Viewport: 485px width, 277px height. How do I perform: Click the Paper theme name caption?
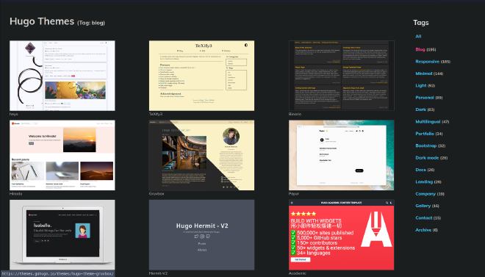[x=294, y=194]
